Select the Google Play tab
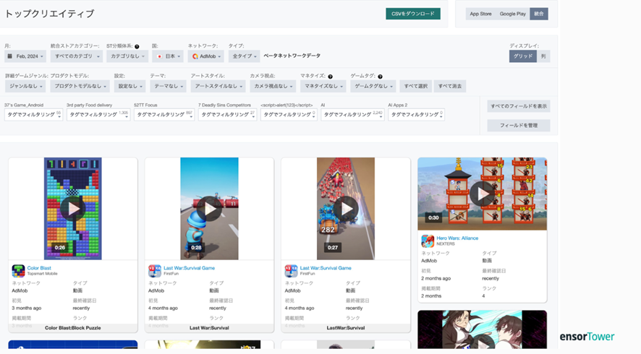The image size is (641, 354). [x=512, y=14]
